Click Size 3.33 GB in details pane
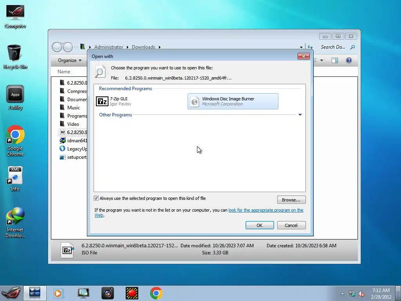This screenshot has width=401, height=301. pos(215,253)
